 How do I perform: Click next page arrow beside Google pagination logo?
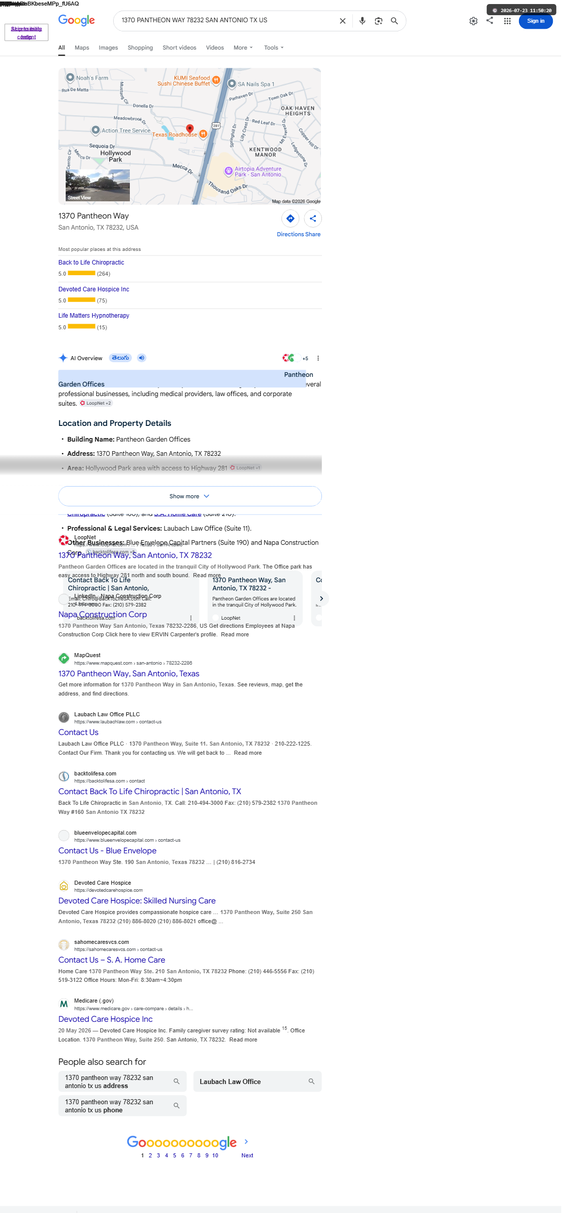pos(246,1141)
